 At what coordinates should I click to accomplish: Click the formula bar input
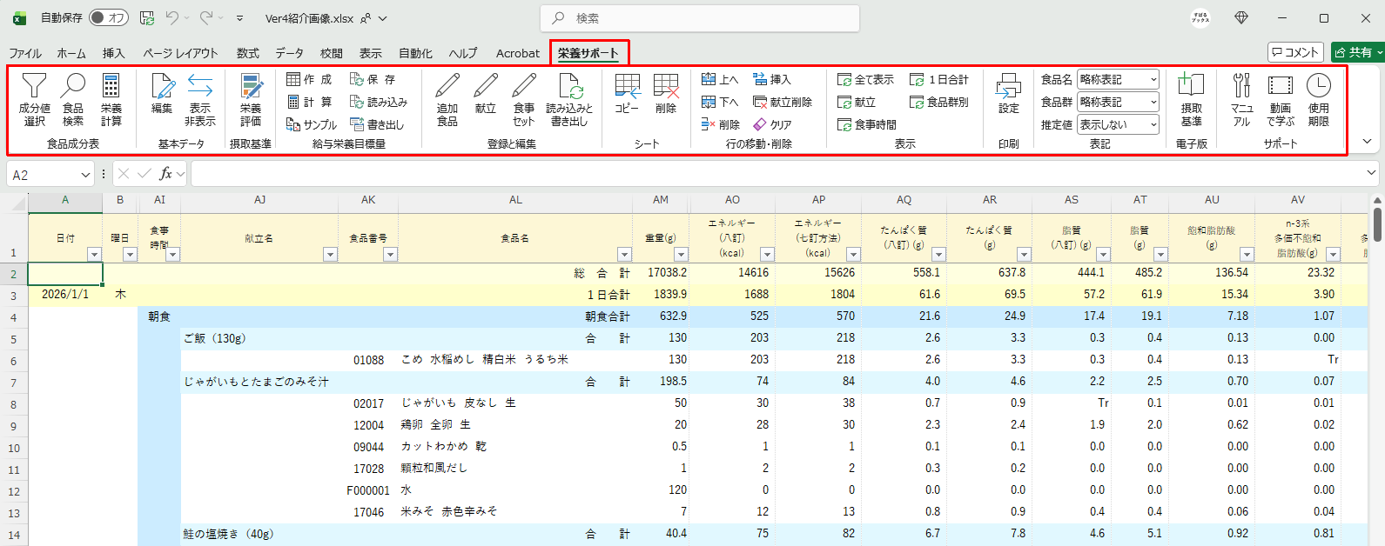[777, 175]
